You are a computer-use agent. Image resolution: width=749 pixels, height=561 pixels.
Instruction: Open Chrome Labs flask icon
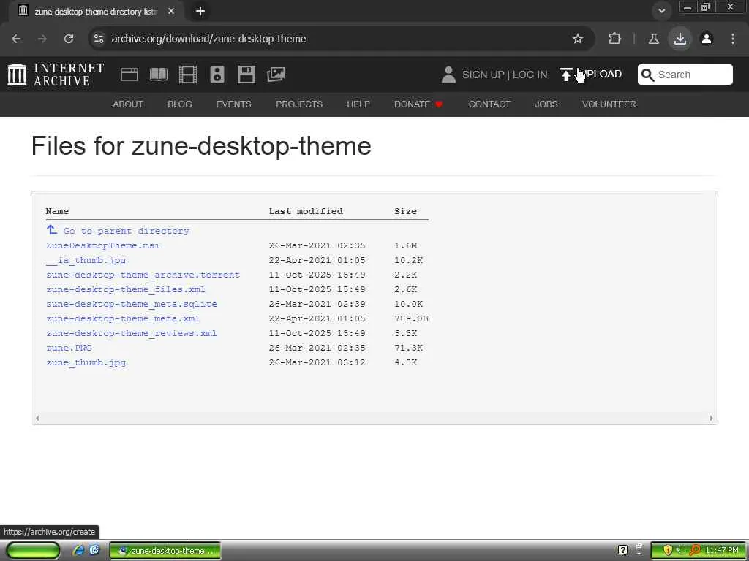654,39
